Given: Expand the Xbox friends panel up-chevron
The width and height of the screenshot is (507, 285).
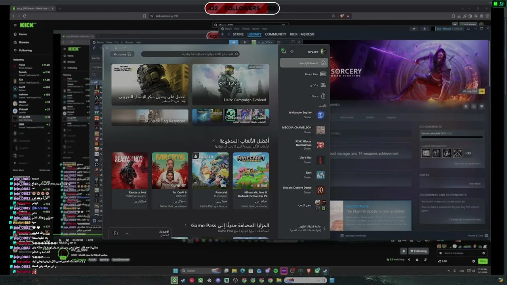Looking at the screenshot, I should click(x=127, y=234).
